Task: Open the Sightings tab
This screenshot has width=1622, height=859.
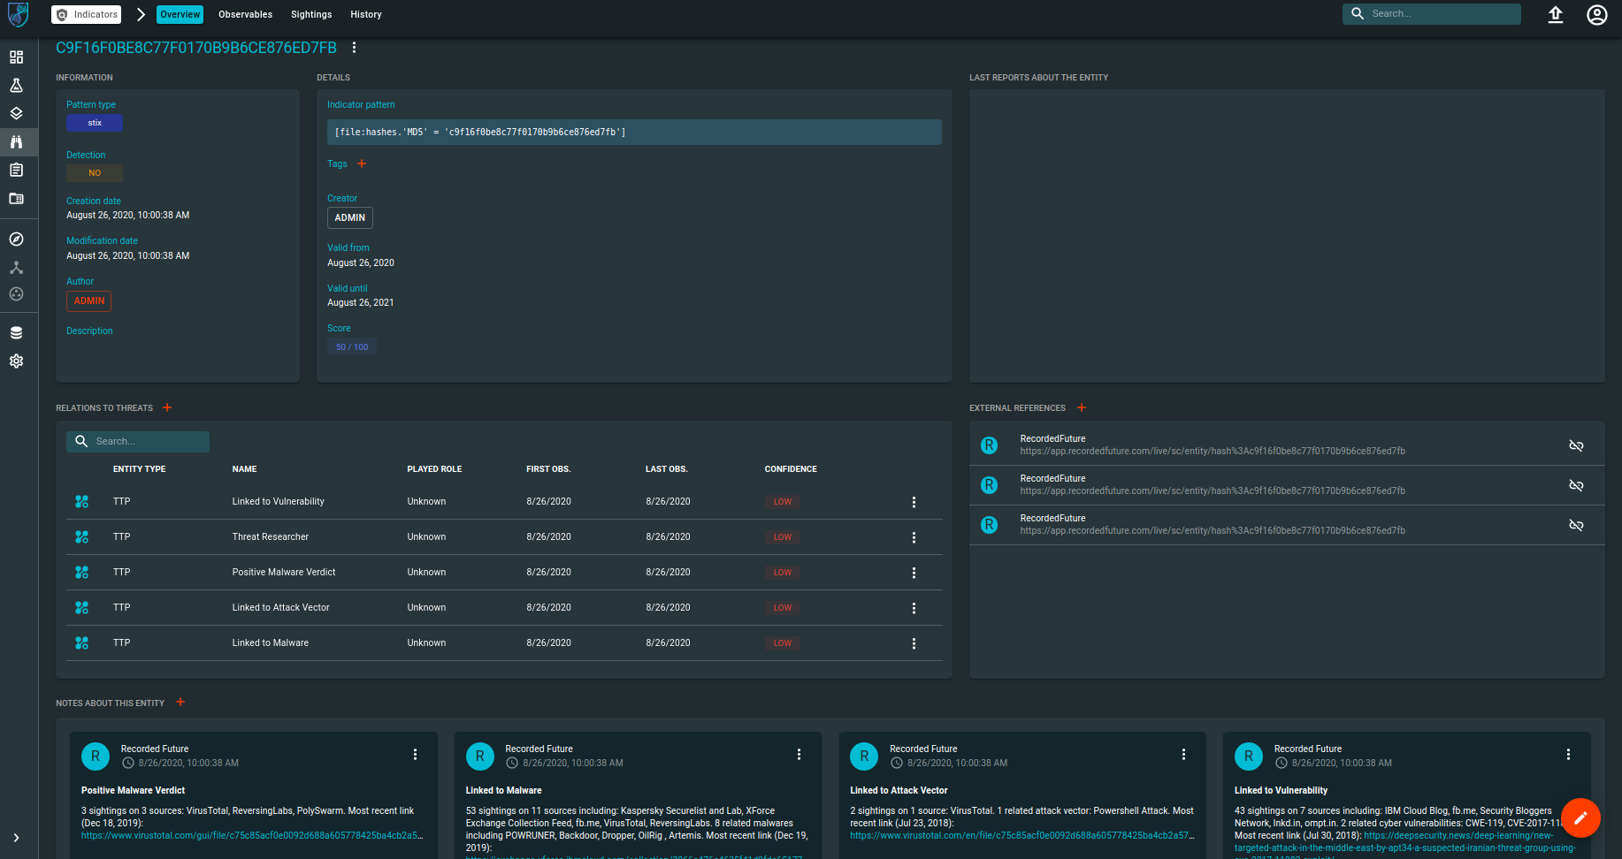Action: point(310,14)
